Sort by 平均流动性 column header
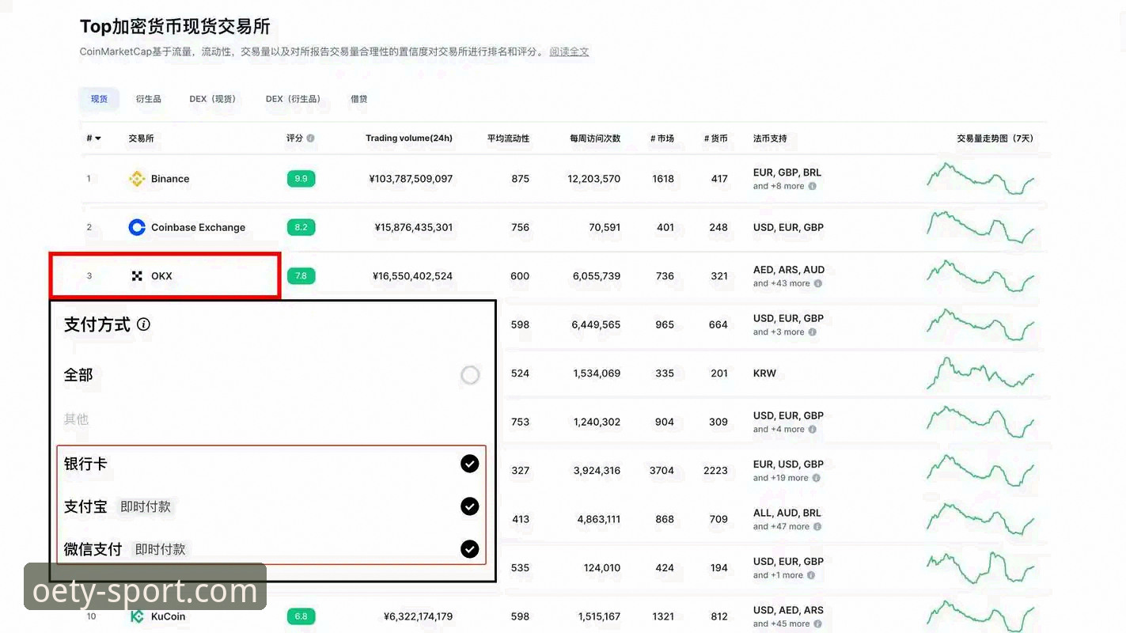1126x633 pixels. (x=508, y=138)
